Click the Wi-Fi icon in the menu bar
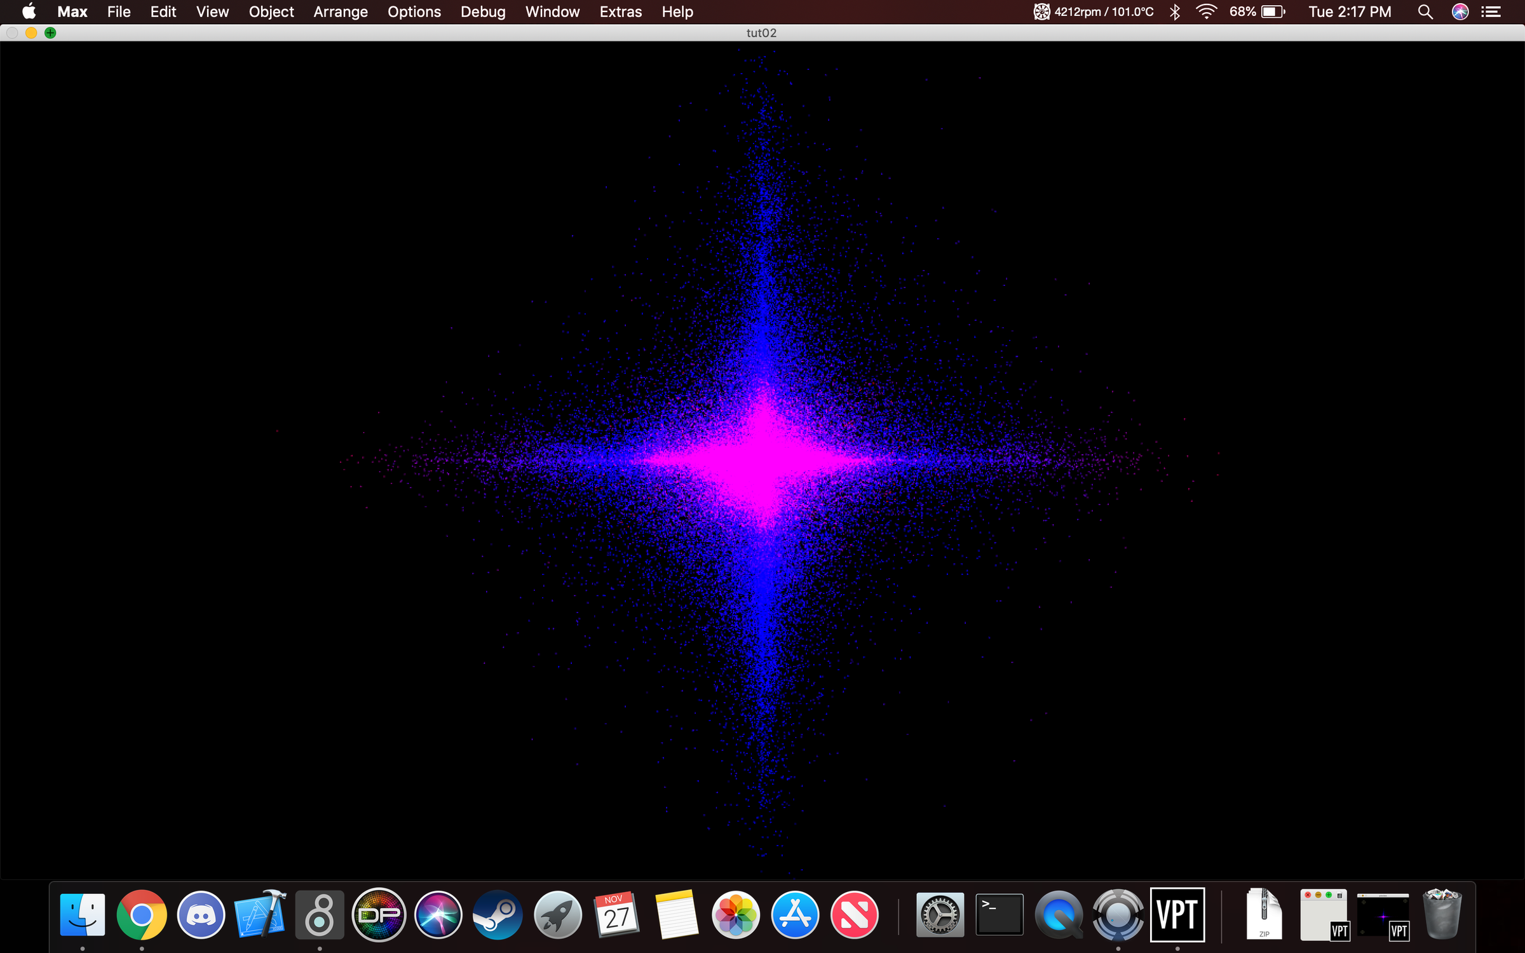1525x953 pixels. tap(1205, 11)
